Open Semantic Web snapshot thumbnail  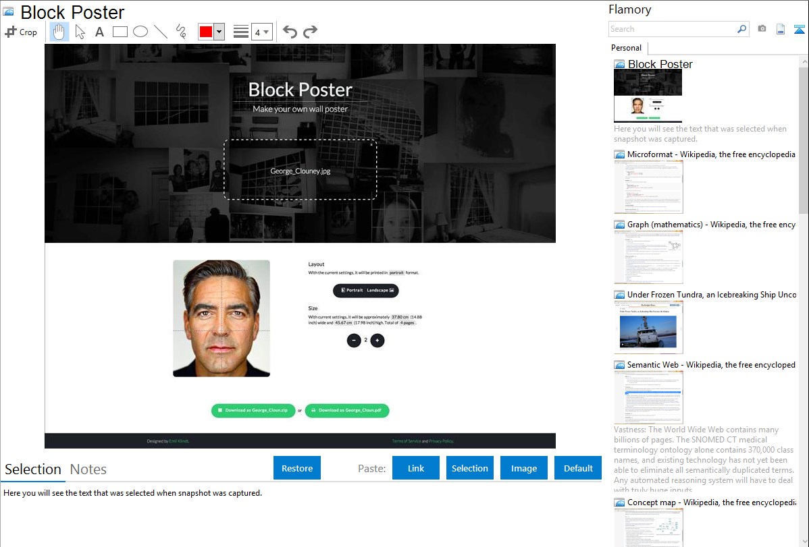coord(648,397)
